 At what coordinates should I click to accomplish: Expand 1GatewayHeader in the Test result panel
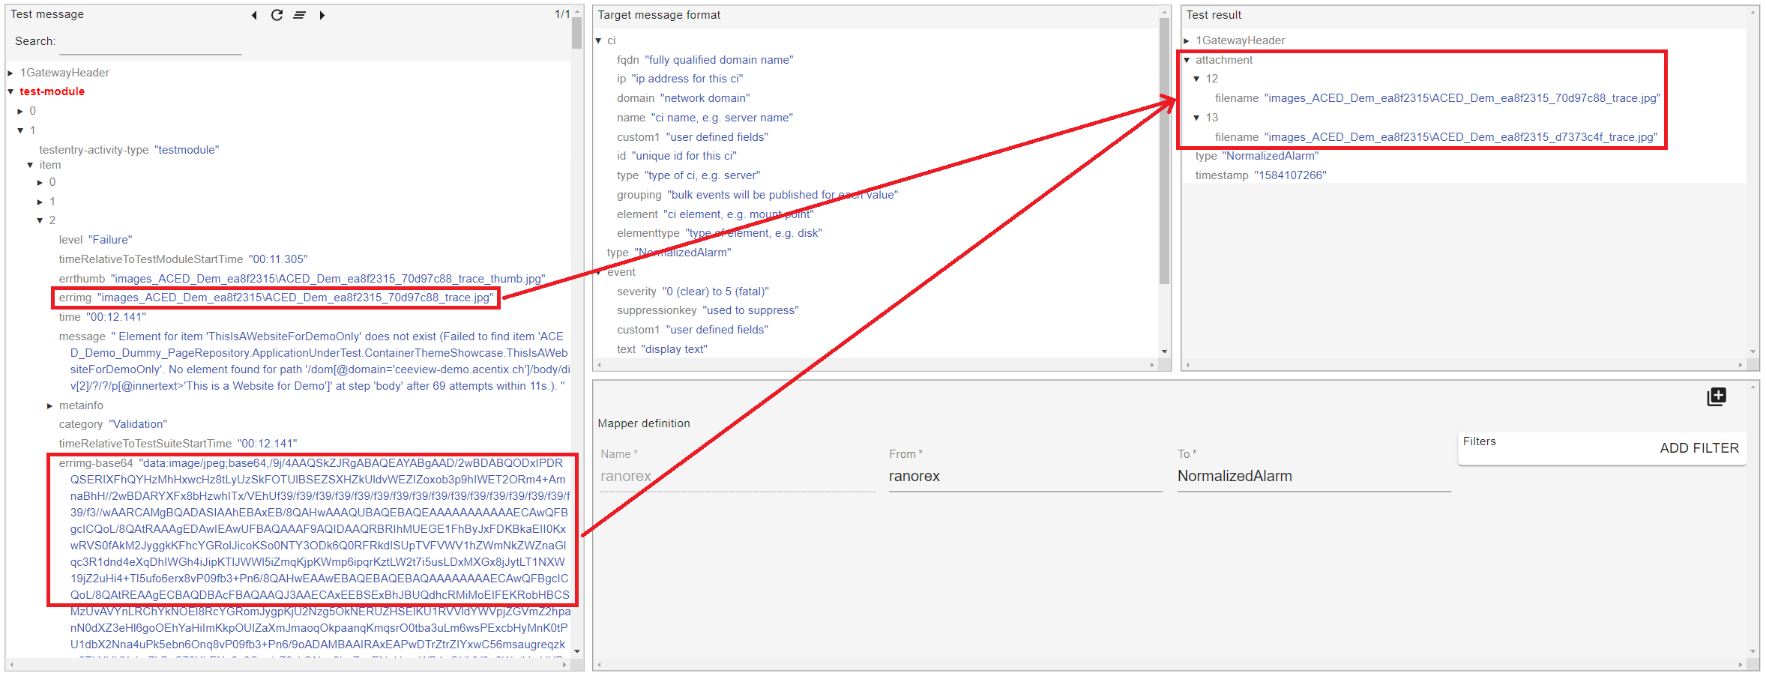coord(1187,41)
